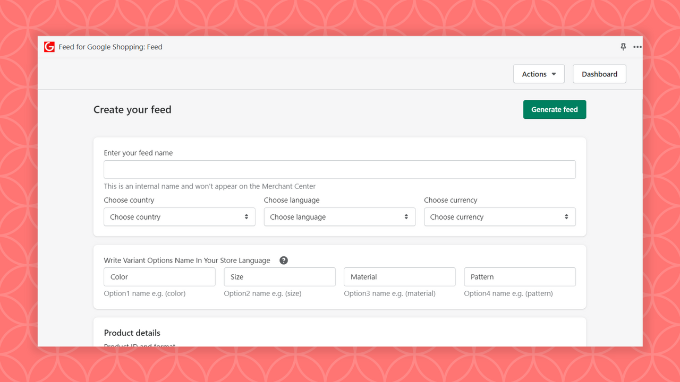The height and width of the screenshot is (382, 680).
Task: Edit the Material option name field
Action: [399, 276]
